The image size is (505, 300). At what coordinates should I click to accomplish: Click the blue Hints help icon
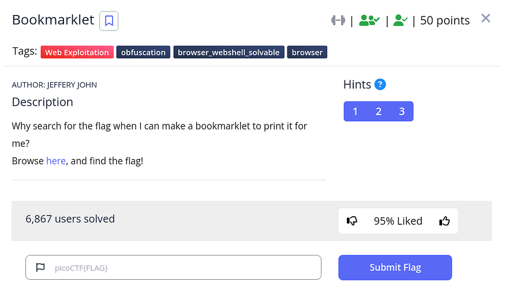click(380, 84)
